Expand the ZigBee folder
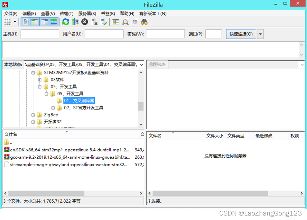Image resolution: width=307 pixels, height=220 pixels. 33,115
